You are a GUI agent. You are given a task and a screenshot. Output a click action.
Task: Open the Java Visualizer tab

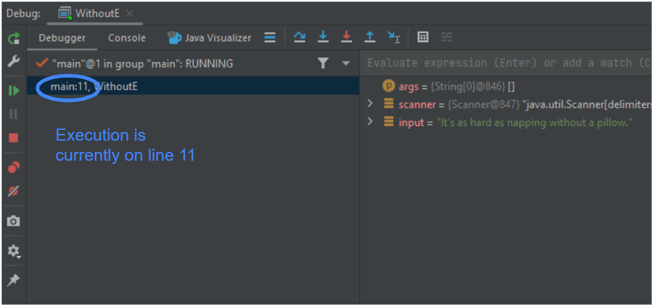point(209,37)
